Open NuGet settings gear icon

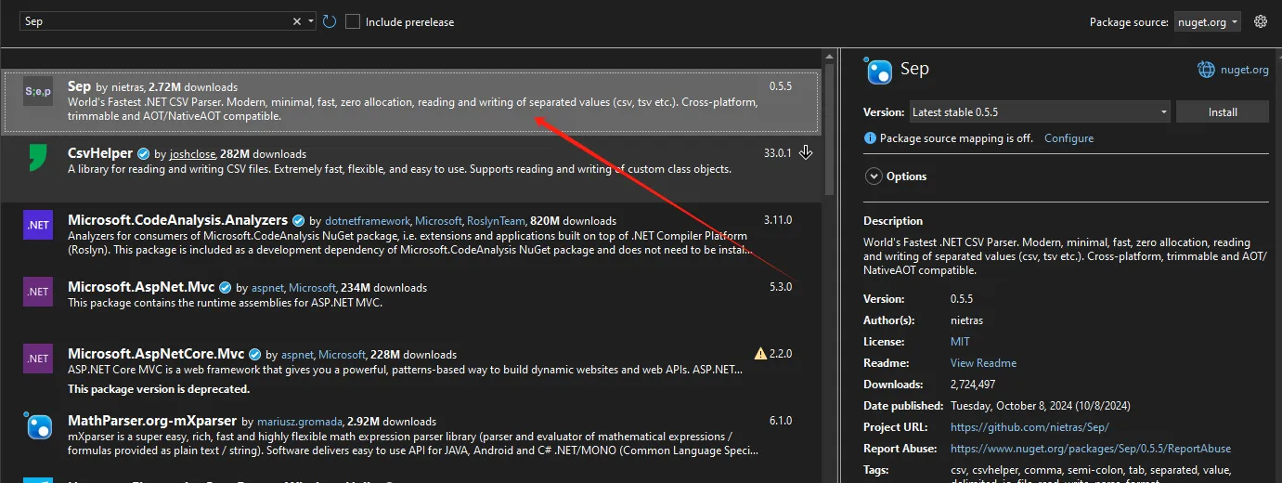[x=1261, y=21]
